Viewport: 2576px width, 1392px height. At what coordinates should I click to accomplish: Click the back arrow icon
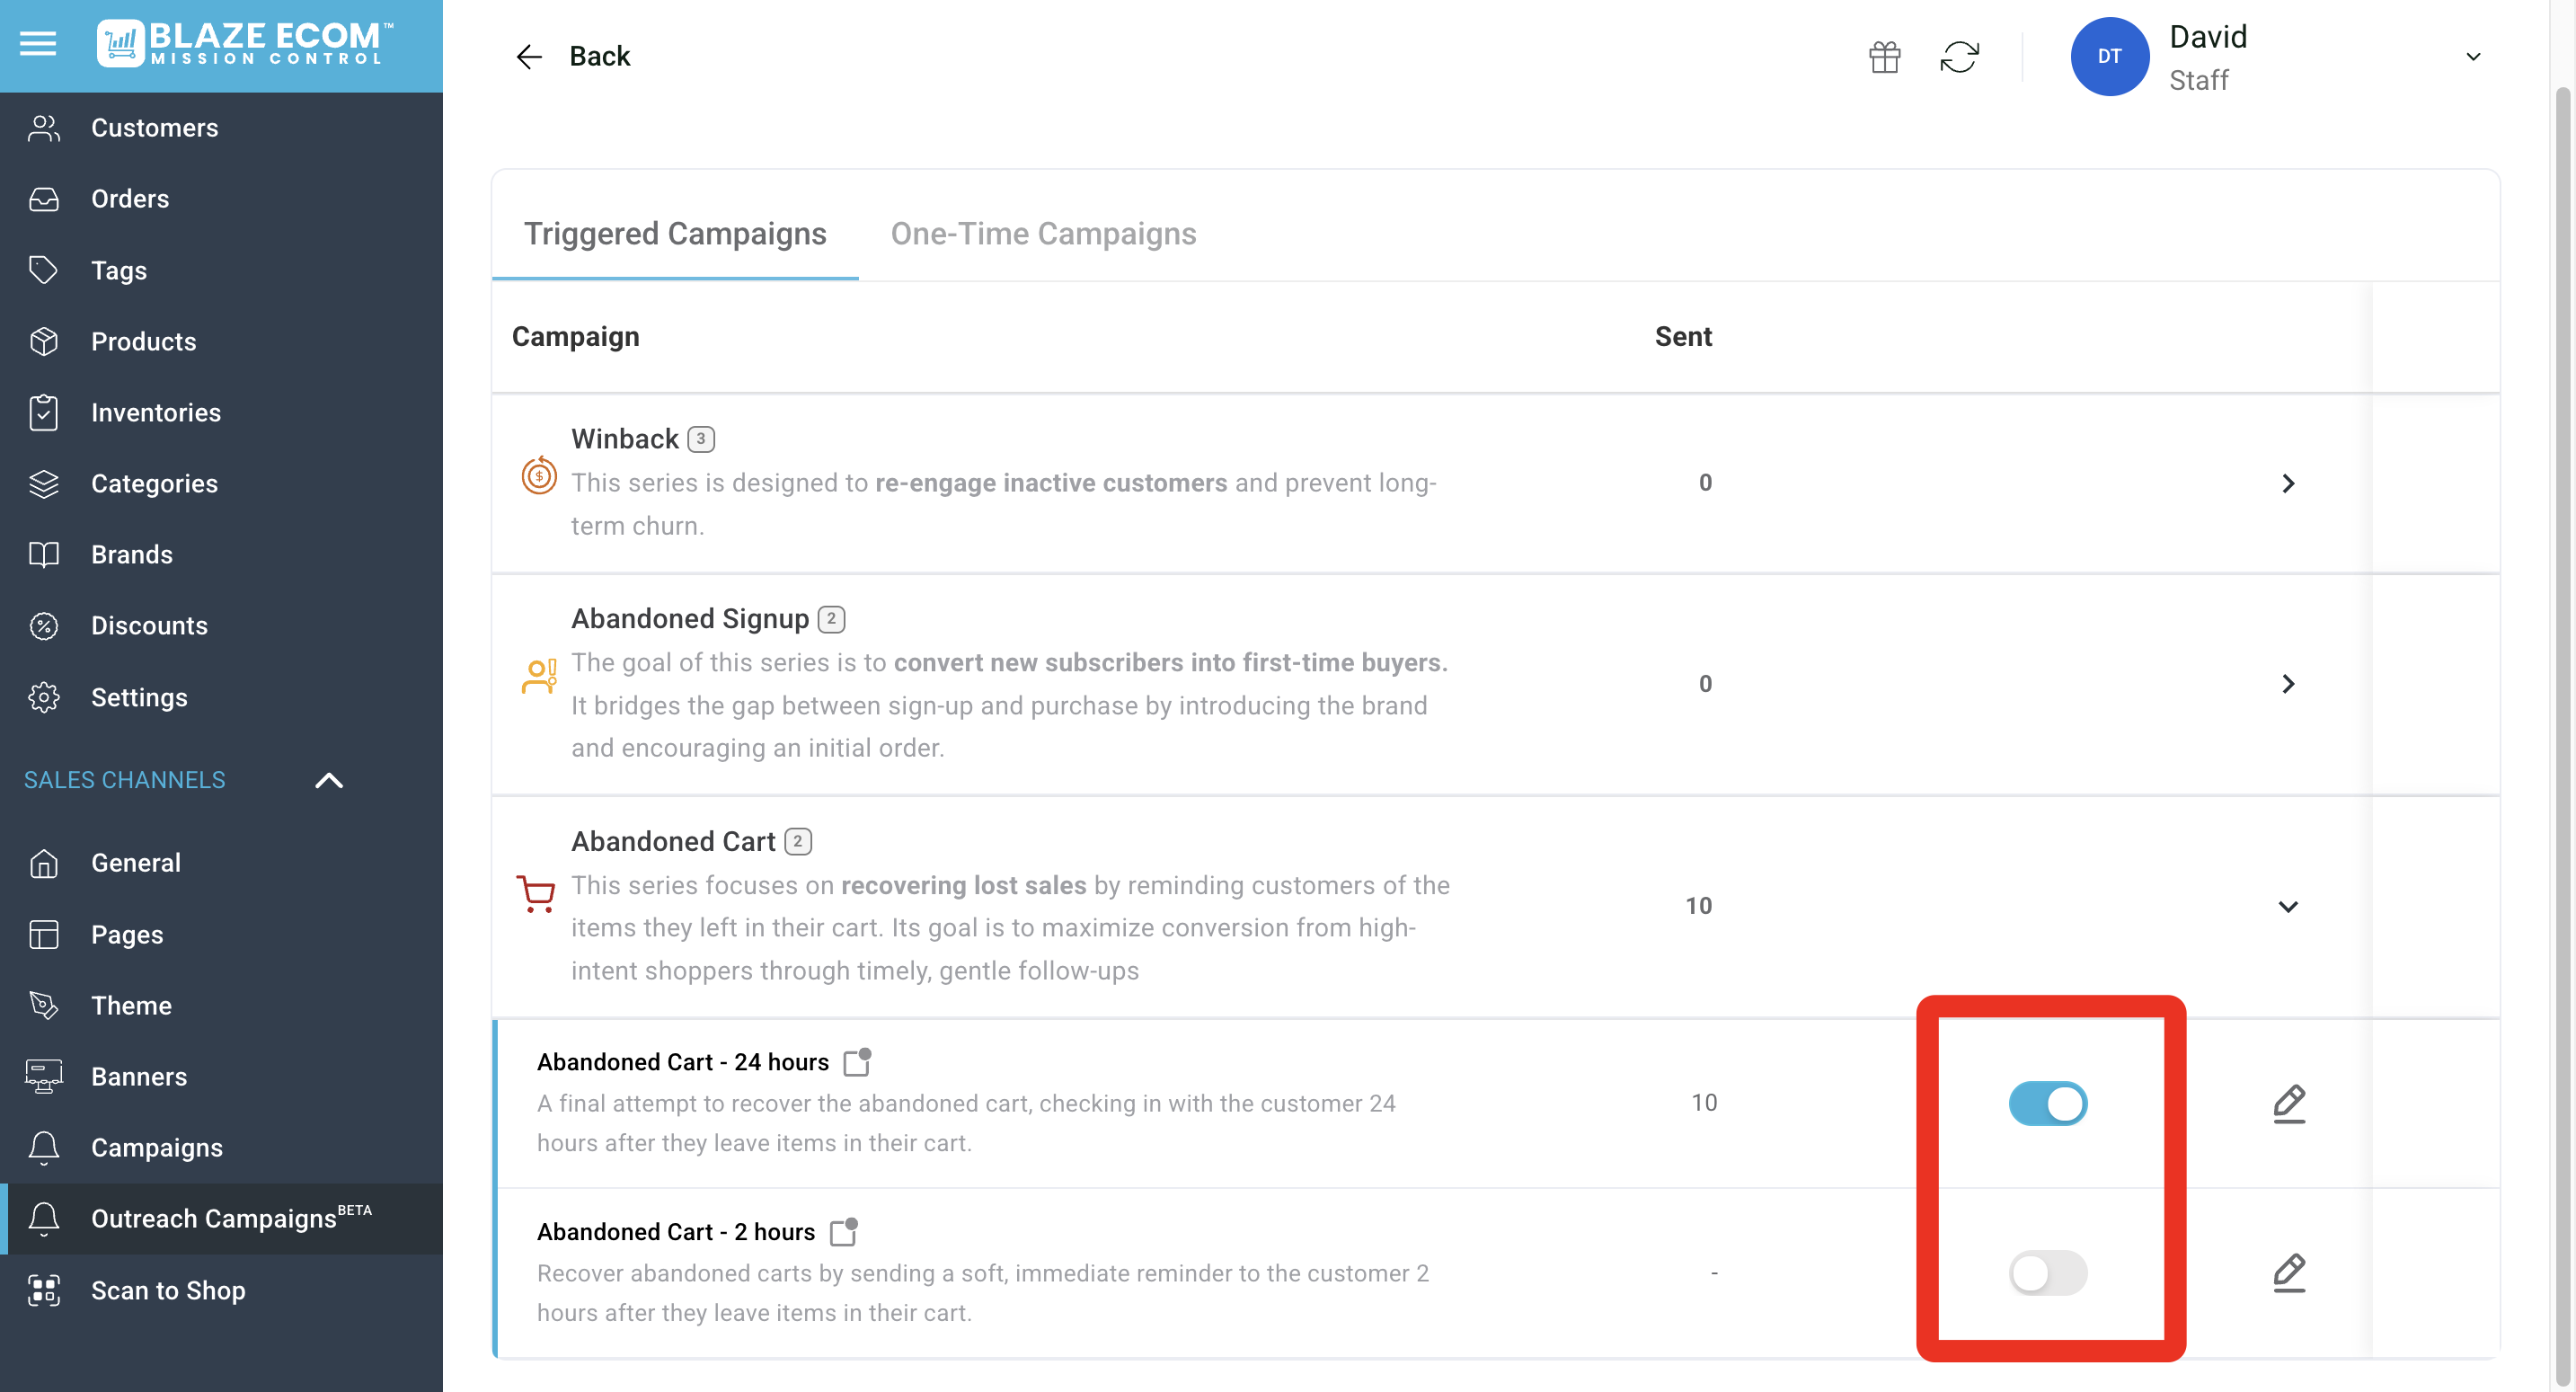point(528,57)
